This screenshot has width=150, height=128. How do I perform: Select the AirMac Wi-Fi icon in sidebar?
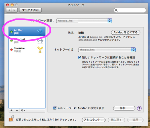[40, 32]
